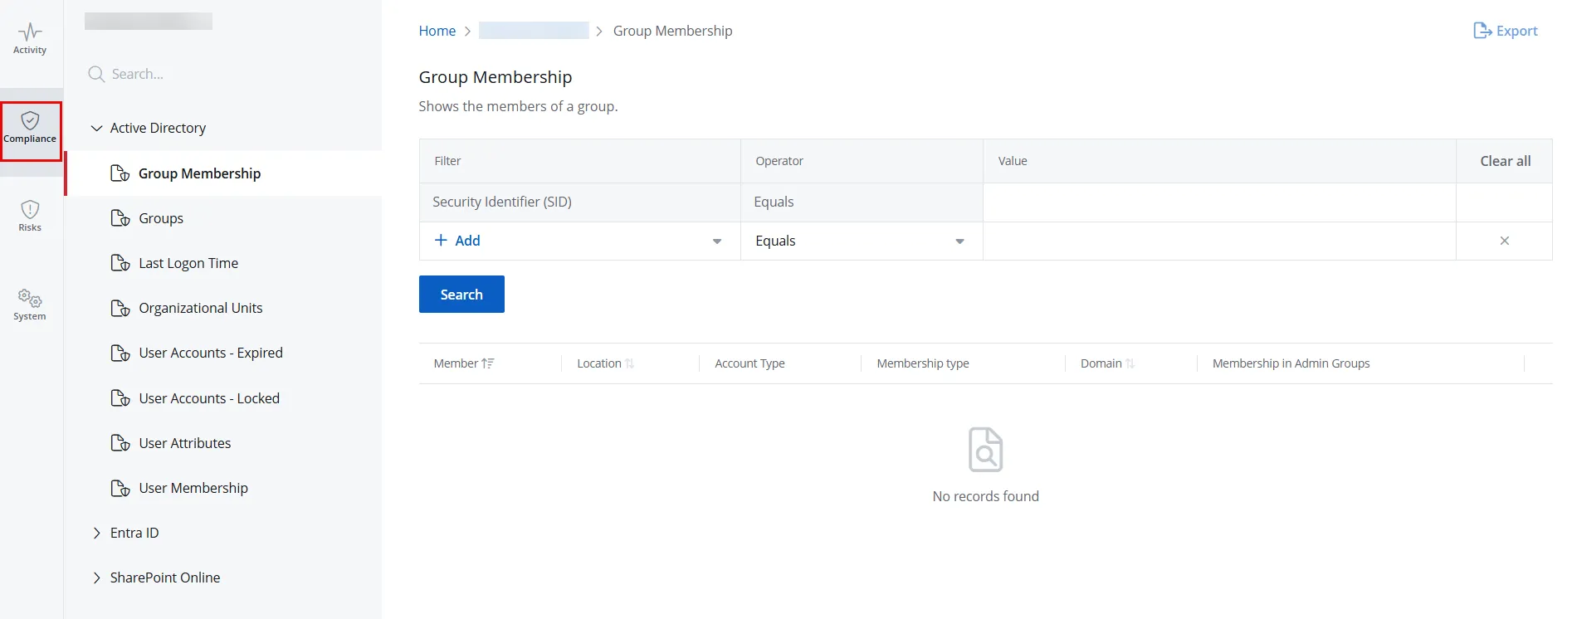Screen dimensions: 1572x619
Task: Click the plus icon beside Add
Action: (441, 241)
